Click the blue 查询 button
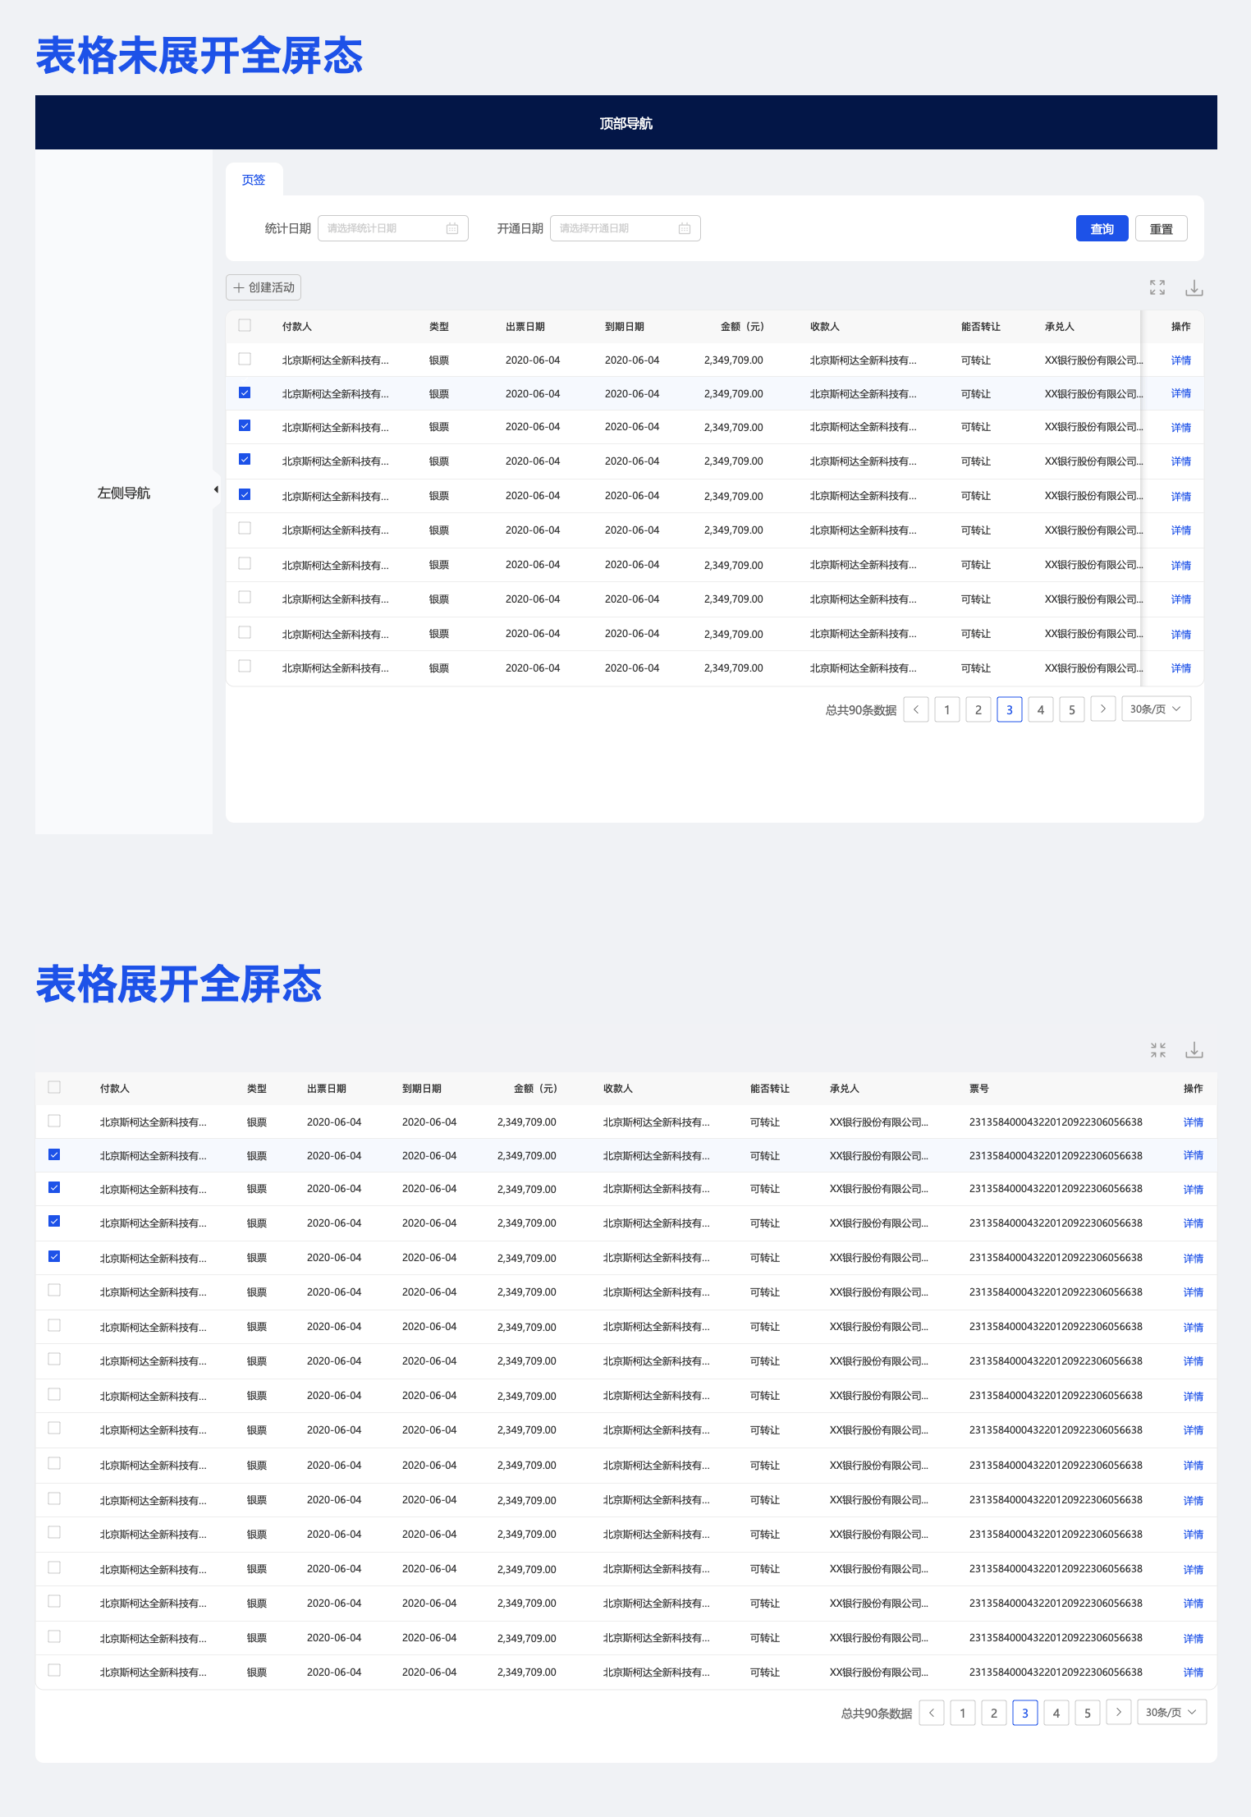The width and height of the screenshot is (1251, 1817). pos(1102,229)
